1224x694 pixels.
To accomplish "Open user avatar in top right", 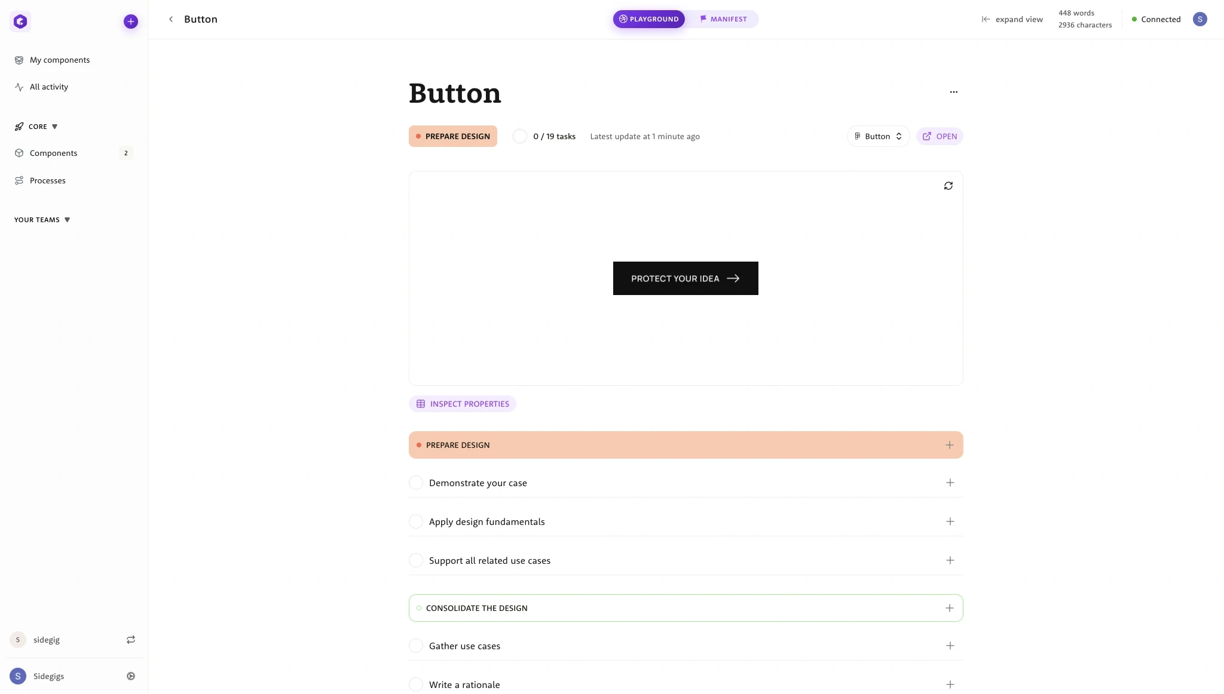I will click(1199, 19).
